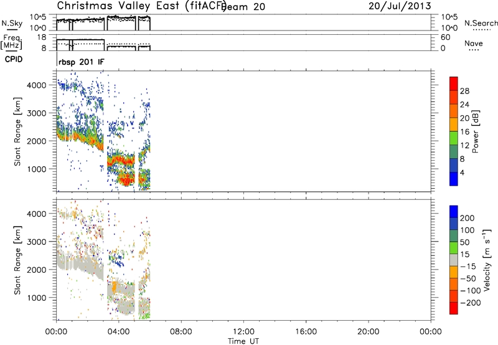Click the Beam 20 label
Screen dimensions: 498x345
[243, 7]
